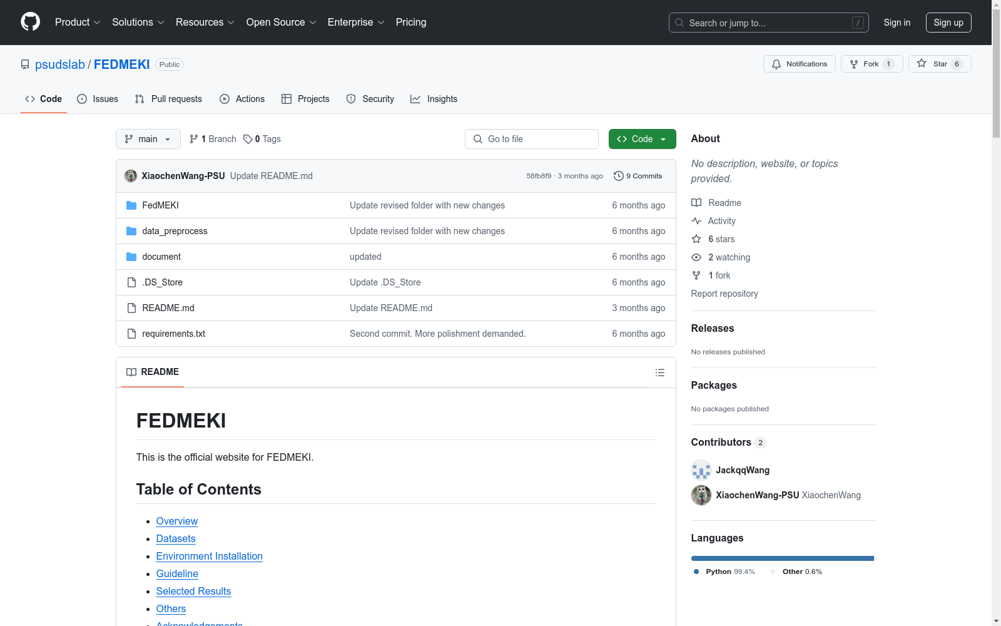1001x626 pixels.
Task: Click "Second commit. More polishment demanded." message
Action: click(x=437, y=334)
